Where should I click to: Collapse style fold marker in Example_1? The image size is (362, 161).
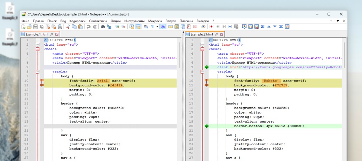38,72
